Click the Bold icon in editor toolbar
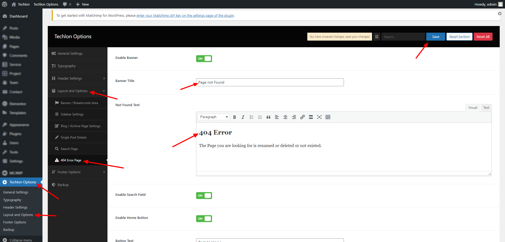This screenshot has width=505, height=242. pos(234,117)
